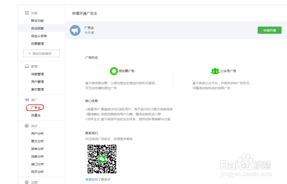Click the 推广 megaphone icon in sidebar
This screenshot has width=287, height=184.
click(27, 99)
